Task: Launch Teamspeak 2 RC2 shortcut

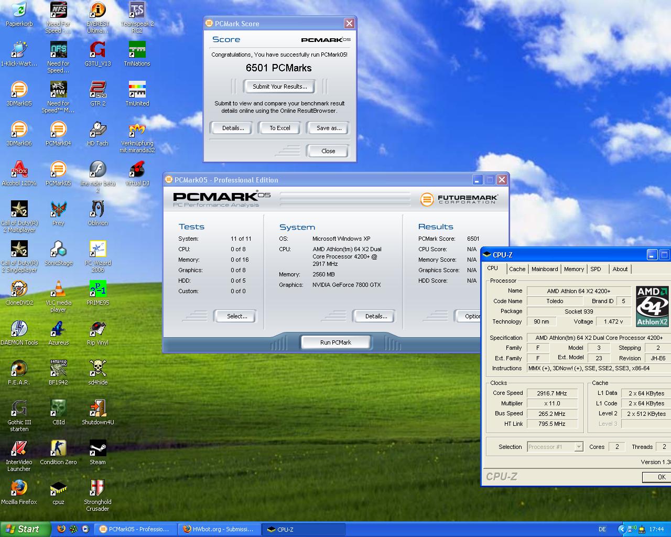Action: tap(137, 17)
